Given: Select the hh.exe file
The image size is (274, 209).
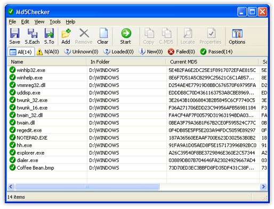Looking at the screenshot, I should [x=25, y=146].
